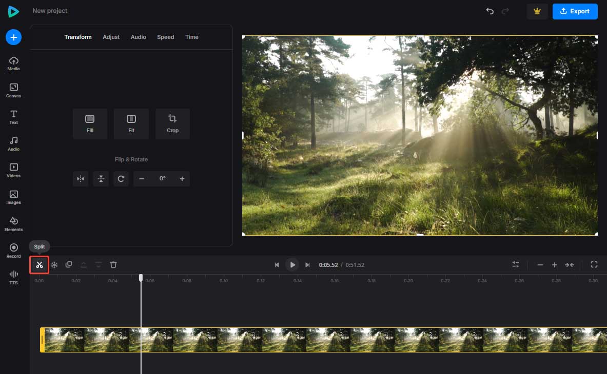
Task: Click the Export button
Action: click(x=575, y=11)
